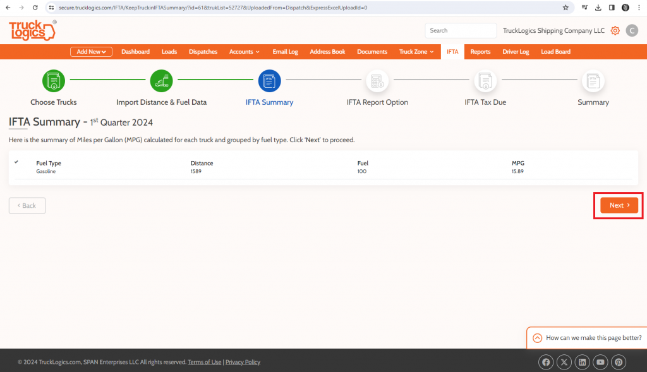Click 'How can we make this page better?'

point(594,338)
